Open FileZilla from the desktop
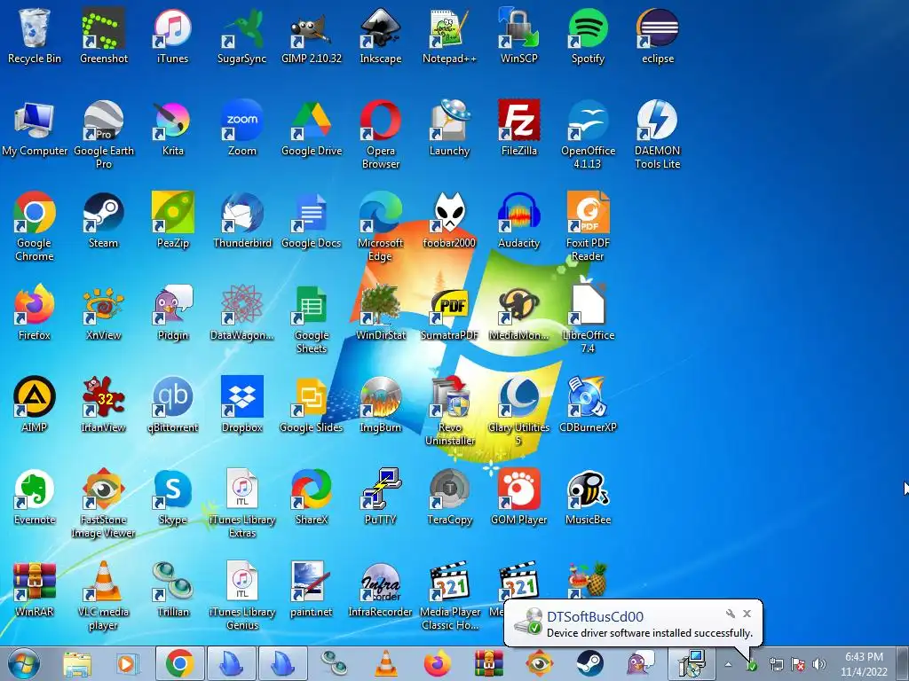This screenshot has height=681, width=909. click(518, 129)
